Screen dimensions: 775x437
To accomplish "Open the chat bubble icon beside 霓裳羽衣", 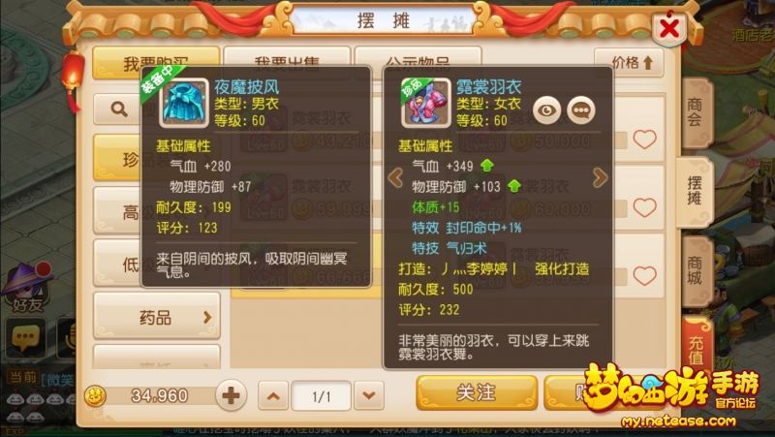I will (580, 110).
